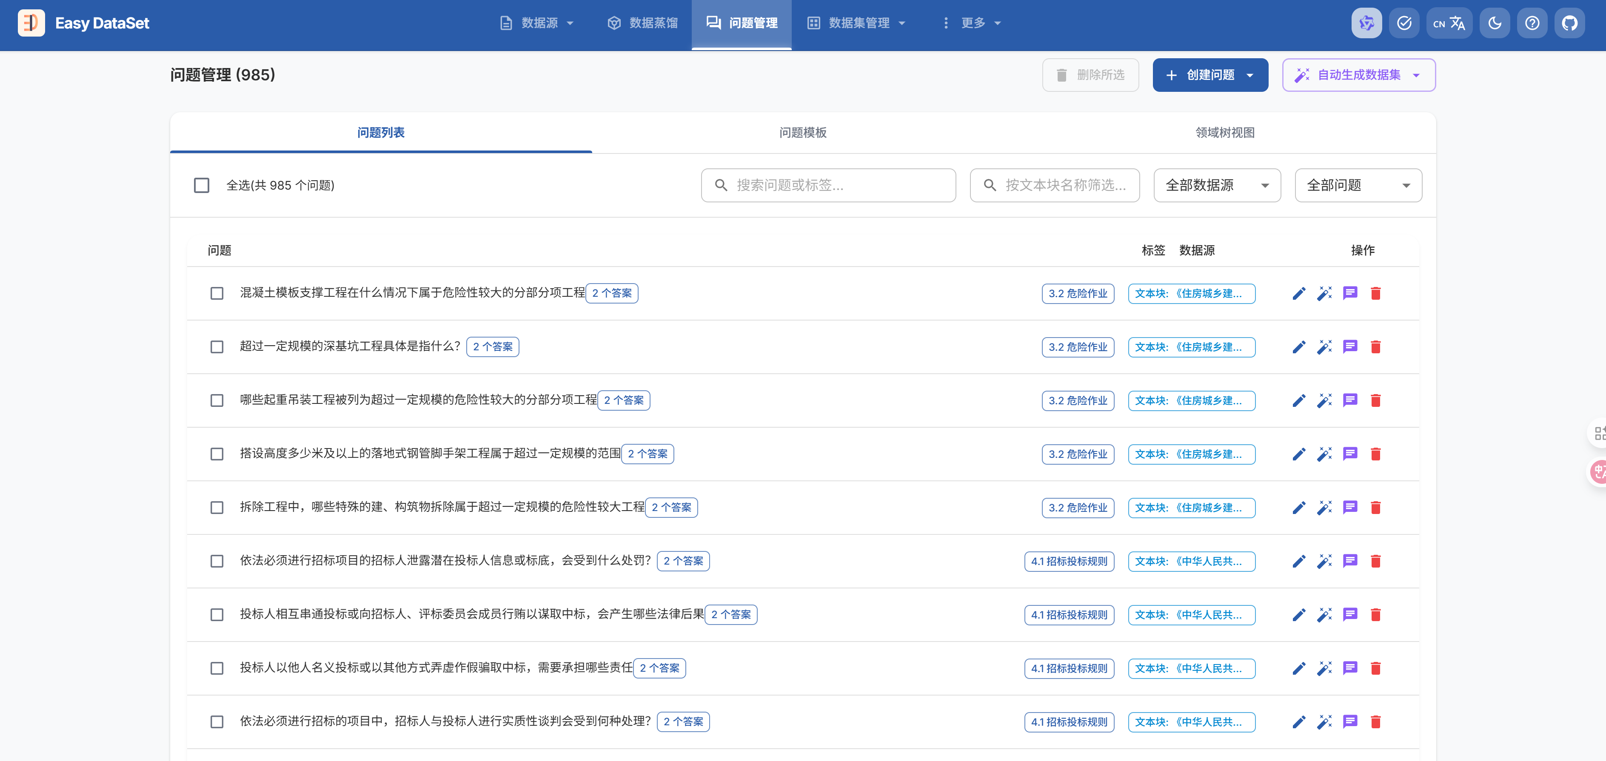
Task: Click magic wand icon for 深基坑工程 question
Action: click(x=1324, y=346)
